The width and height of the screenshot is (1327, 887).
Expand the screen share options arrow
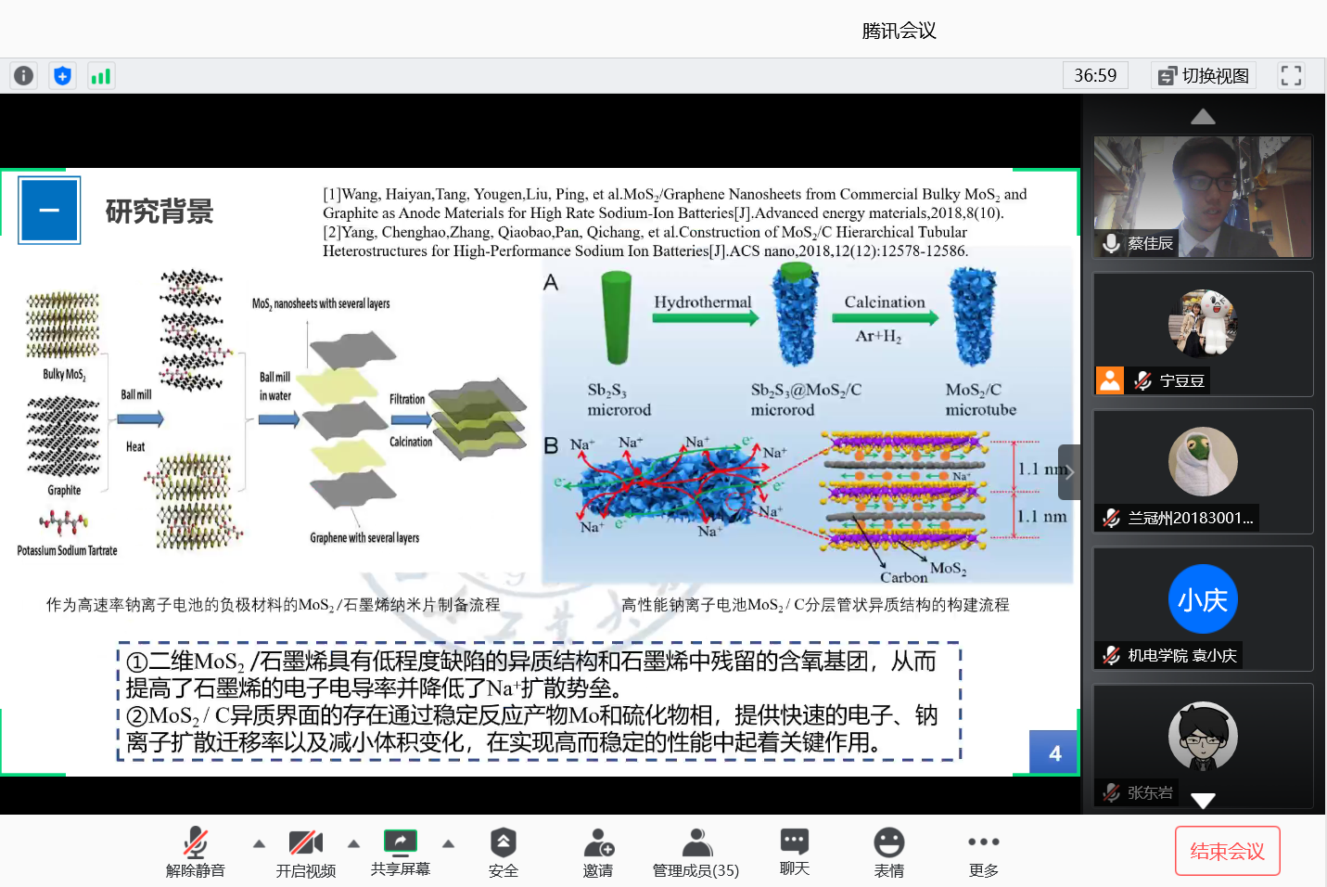(448, 843)
